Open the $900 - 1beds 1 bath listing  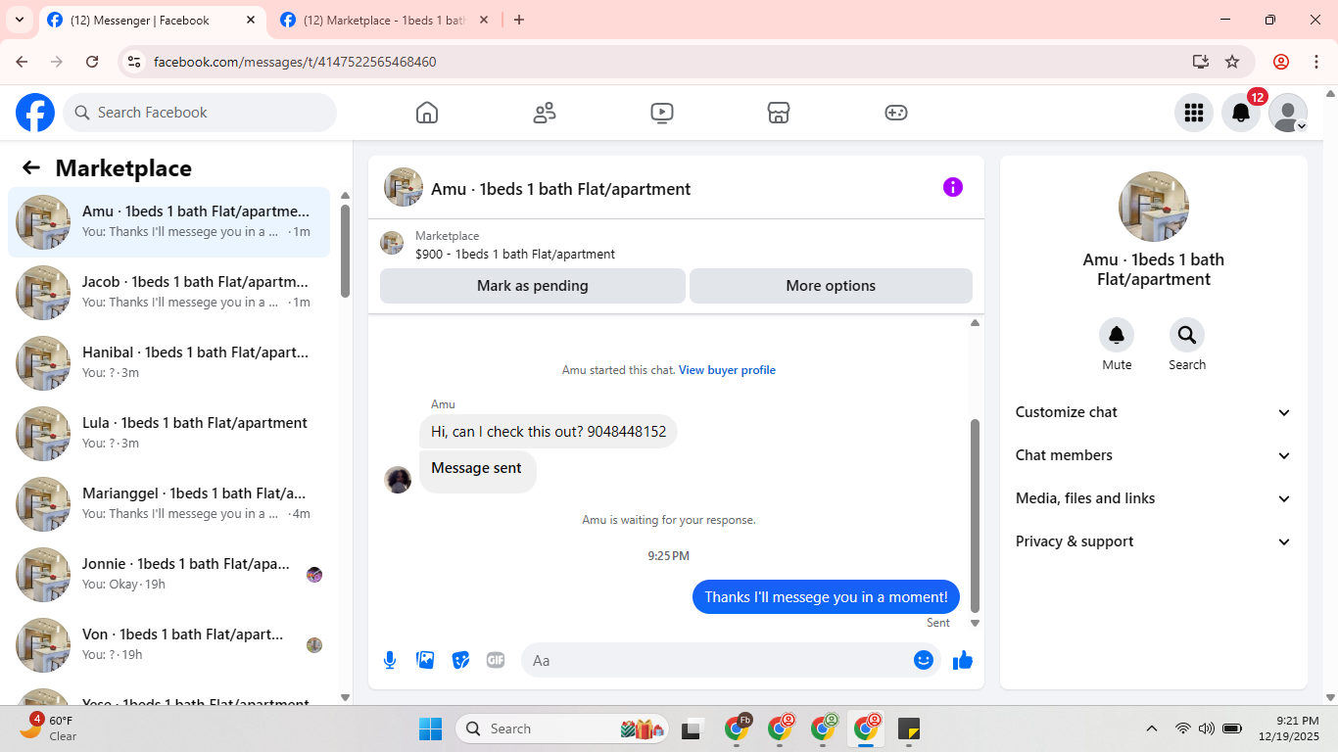[x=515, y=254]
